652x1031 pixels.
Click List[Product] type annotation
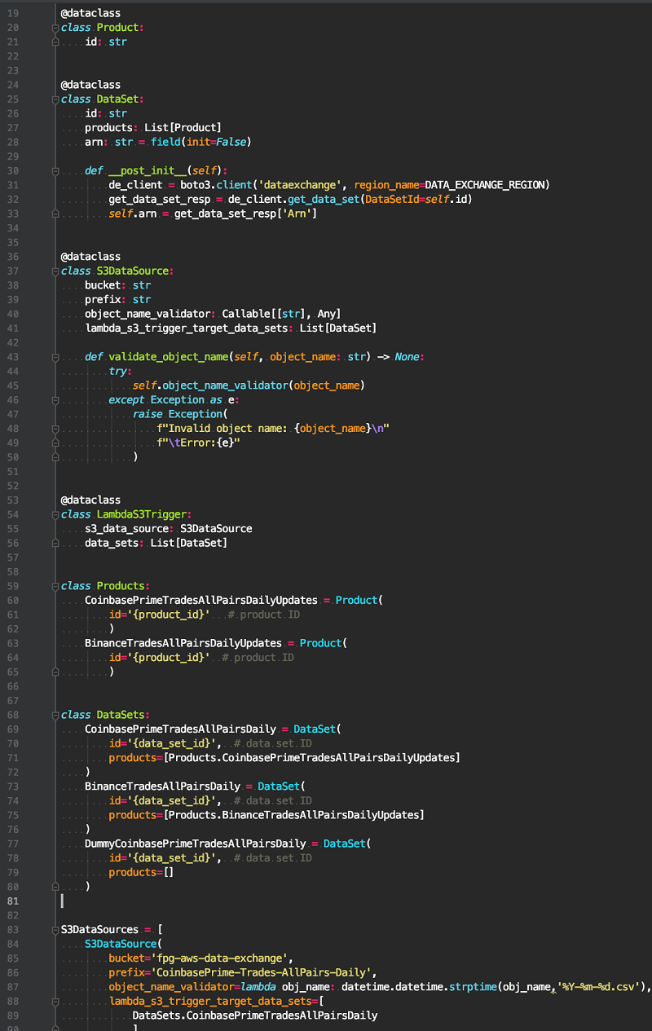183,128
